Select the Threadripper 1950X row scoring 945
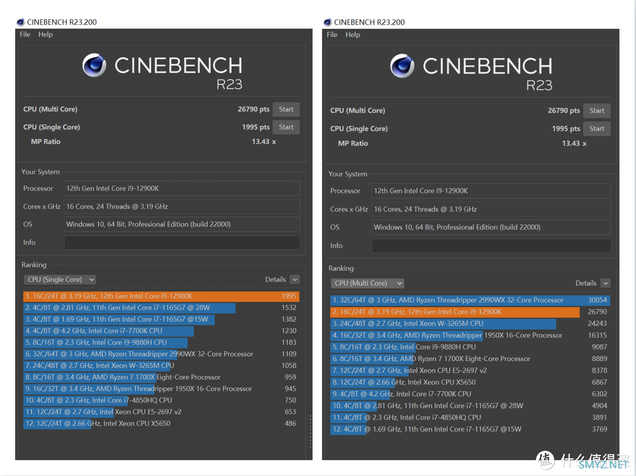636x476 pixels. click(x=161, y=389)
